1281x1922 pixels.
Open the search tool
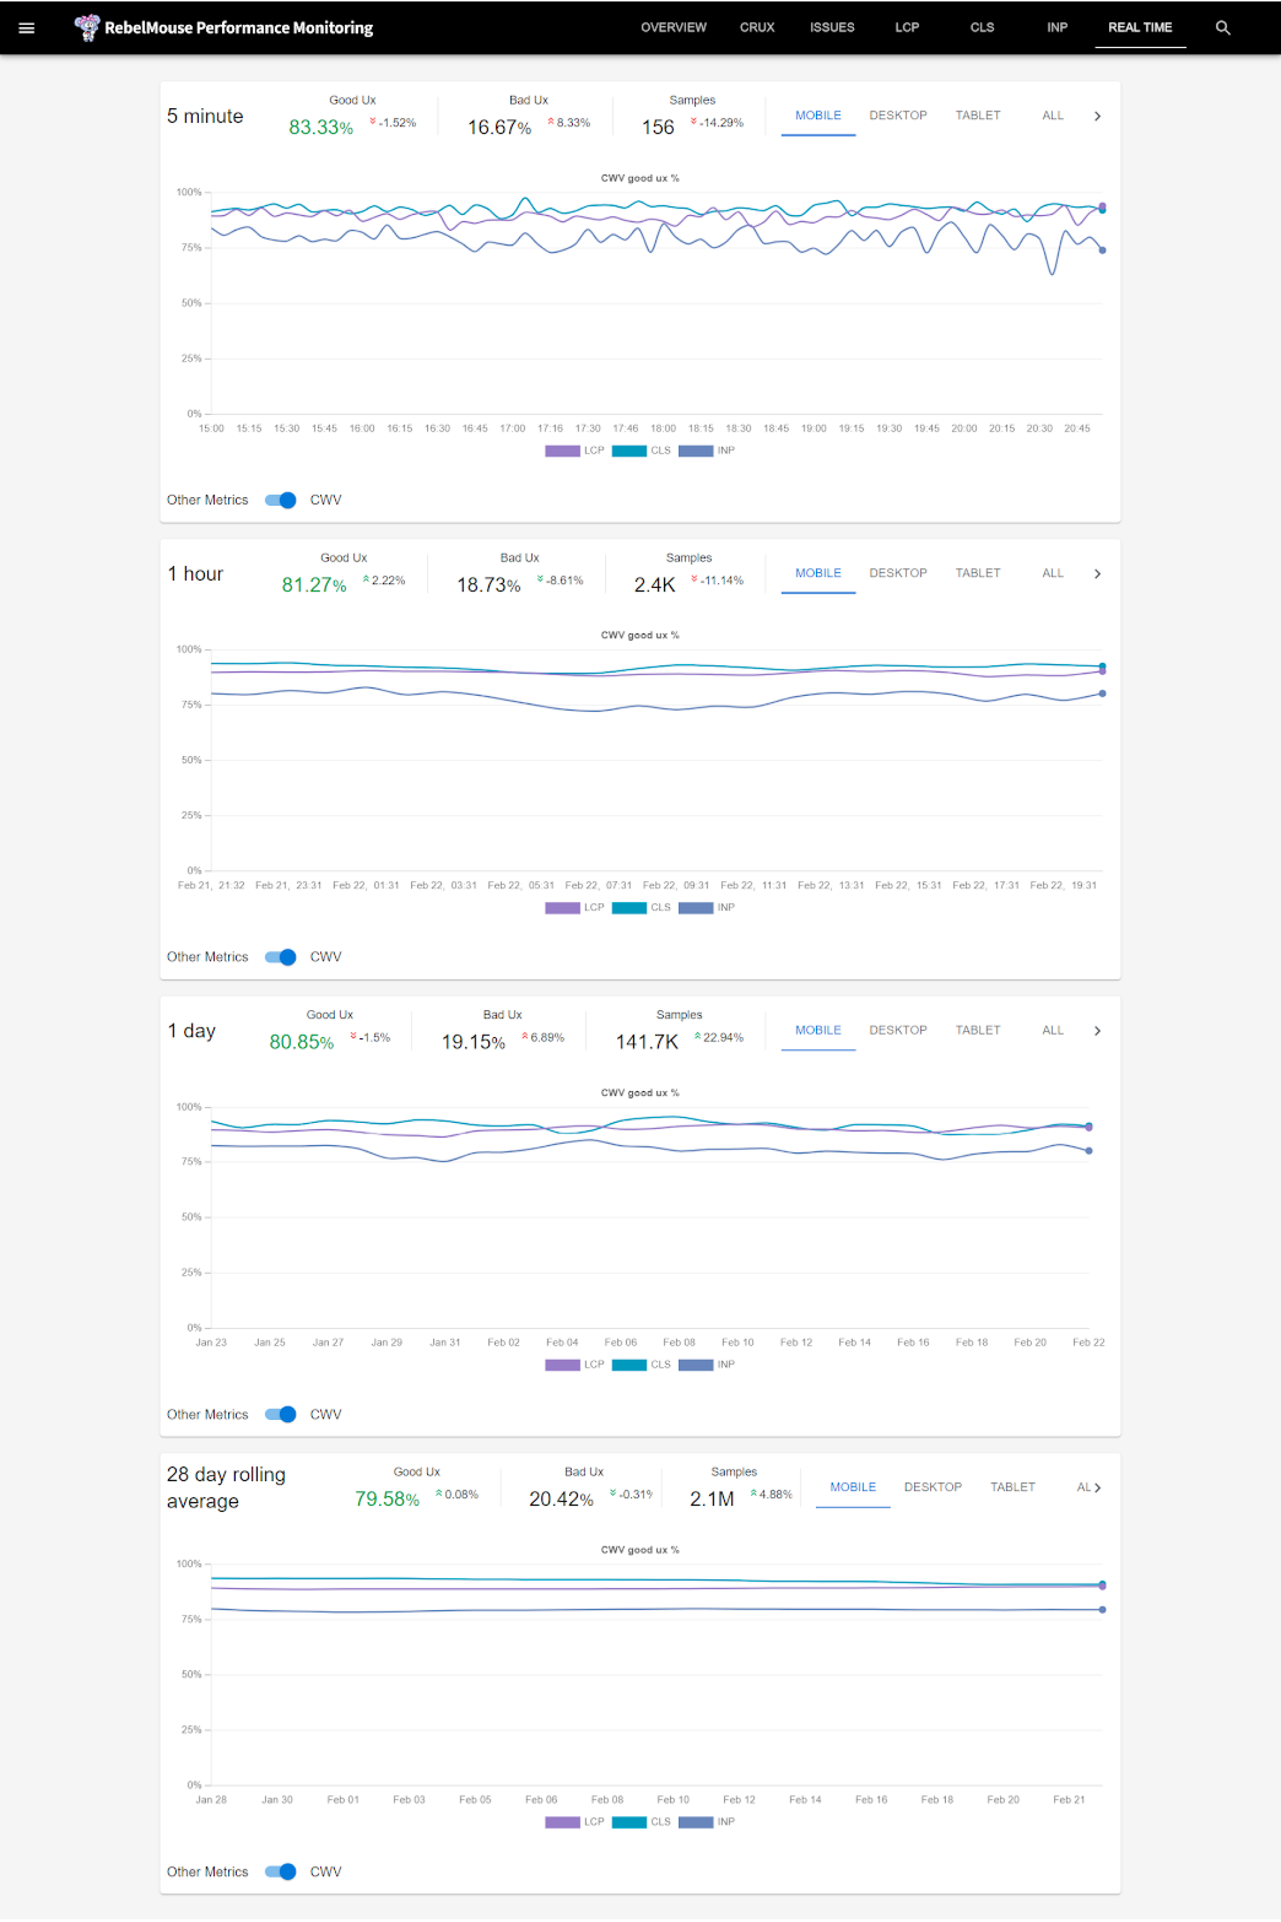click(x=1223, y=27)
